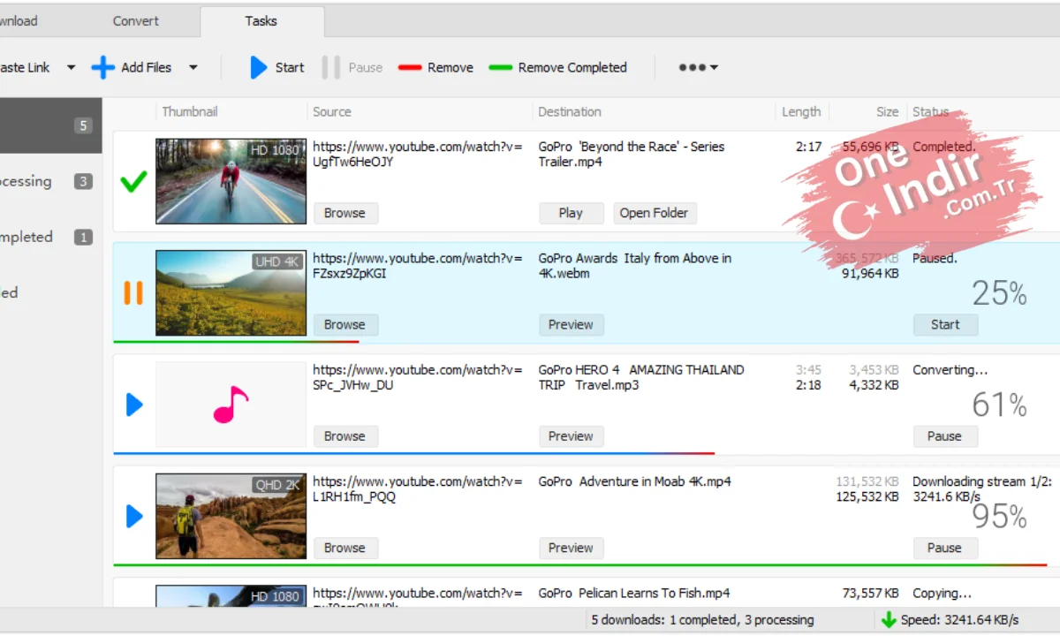Click the source URL ending L1RH1fm_PQQ
The height and width of the screenshot is (636, 1060).
418,488
